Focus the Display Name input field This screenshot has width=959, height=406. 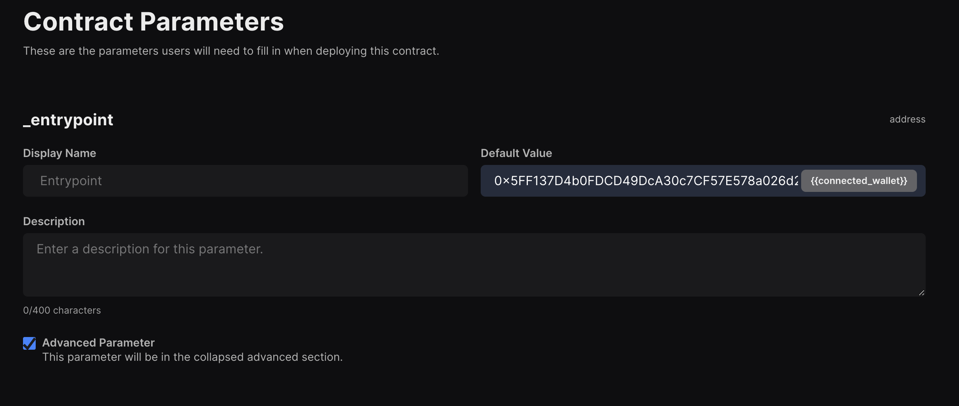click(x=245, y=181)
